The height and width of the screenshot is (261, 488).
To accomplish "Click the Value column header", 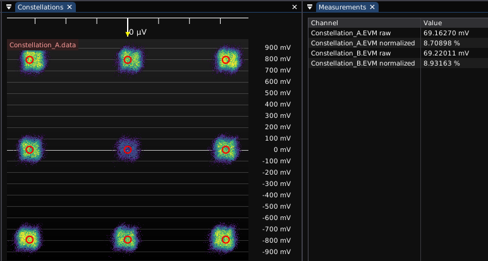I will point(454,23).
